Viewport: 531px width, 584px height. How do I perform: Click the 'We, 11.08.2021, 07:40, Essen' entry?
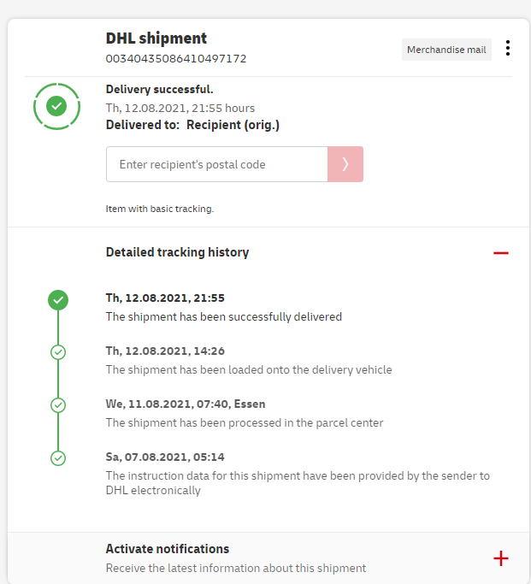point(184,404)
